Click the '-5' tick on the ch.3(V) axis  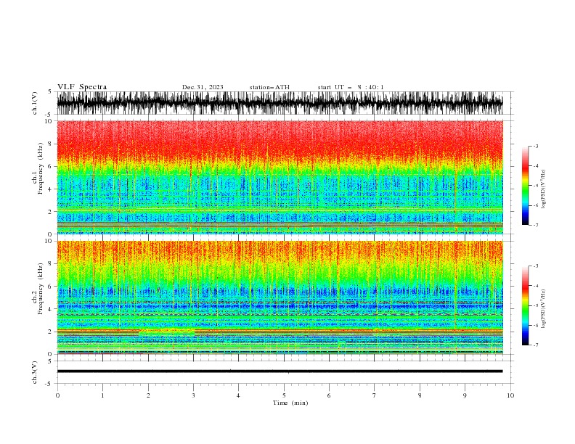(x=49, y=384)
